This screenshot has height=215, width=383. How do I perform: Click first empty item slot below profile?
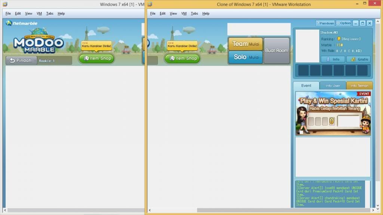303,70
